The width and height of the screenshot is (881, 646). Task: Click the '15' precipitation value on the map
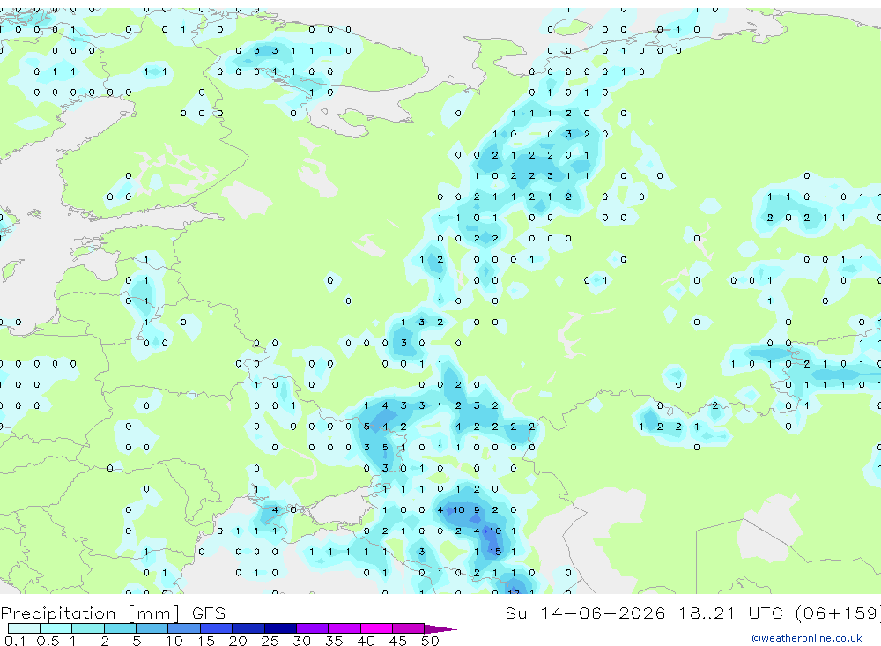point(495,552)
